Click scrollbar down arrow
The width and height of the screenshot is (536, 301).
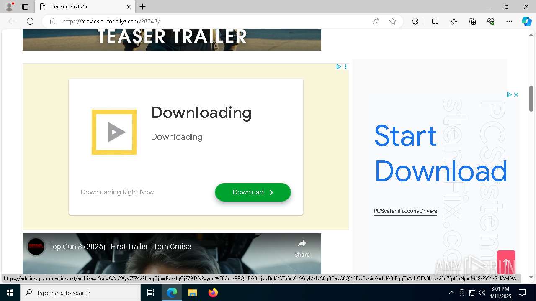click(531, 277)
